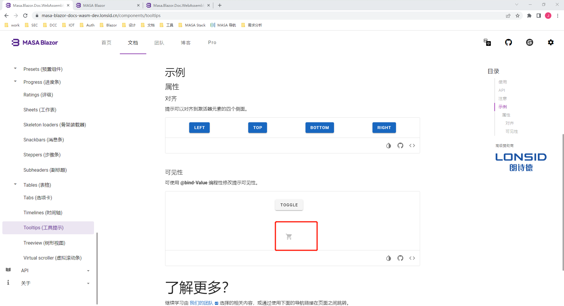This screenshot has height=306, width=564.
Task: Open the GitHub repository icon in the header
Action: point(508,42)
